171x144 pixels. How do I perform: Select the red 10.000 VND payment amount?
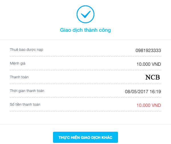(149, 105)
